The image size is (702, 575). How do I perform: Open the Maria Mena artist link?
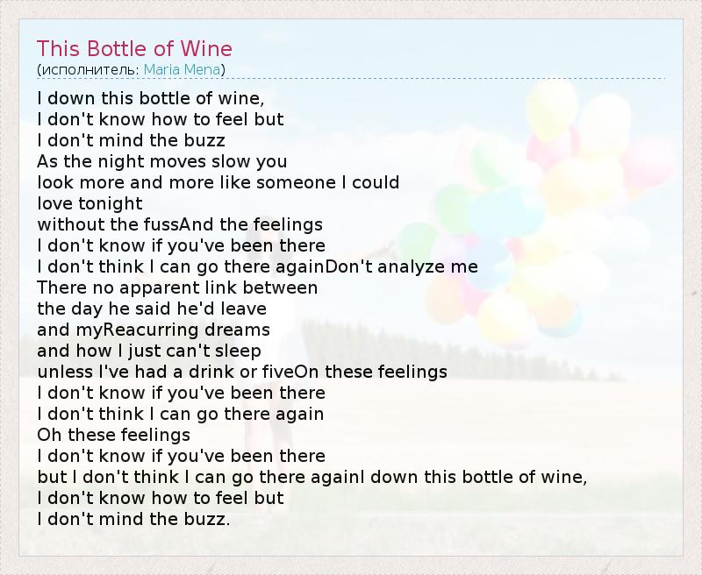click(182, 69)
